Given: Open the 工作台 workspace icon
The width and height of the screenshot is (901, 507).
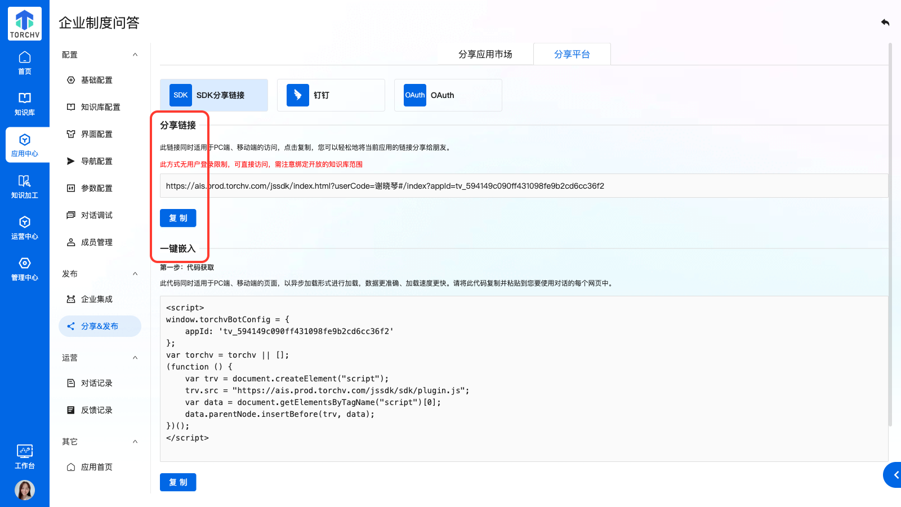Looking at the screenshot, I should tap(25, 456).
